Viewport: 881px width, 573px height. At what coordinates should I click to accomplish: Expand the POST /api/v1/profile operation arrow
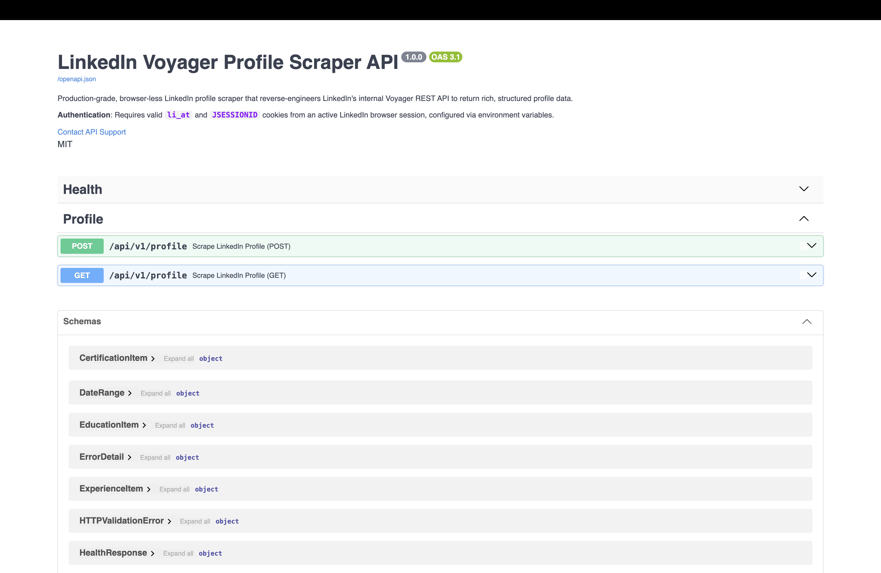tap(812, 245)
